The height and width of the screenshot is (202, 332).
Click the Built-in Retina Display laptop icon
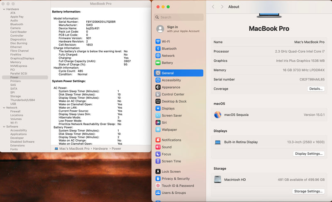(x=217, y=142)
